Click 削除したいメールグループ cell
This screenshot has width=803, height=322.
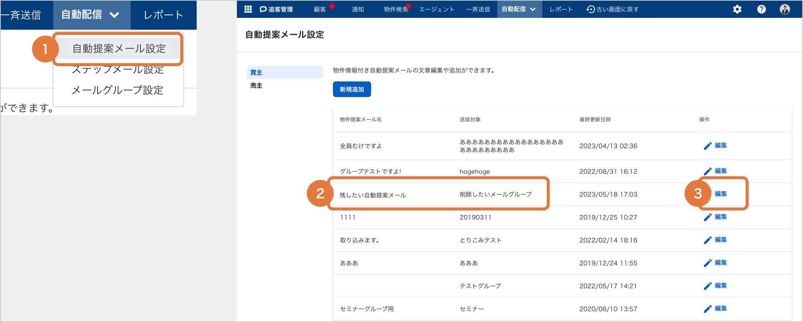[495, 194]
